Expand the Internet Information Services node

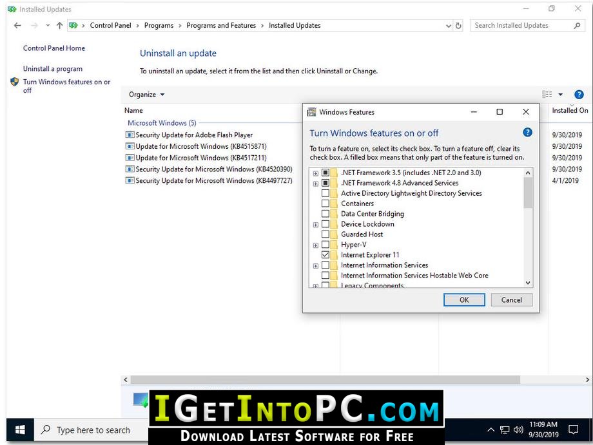[315, 266]
